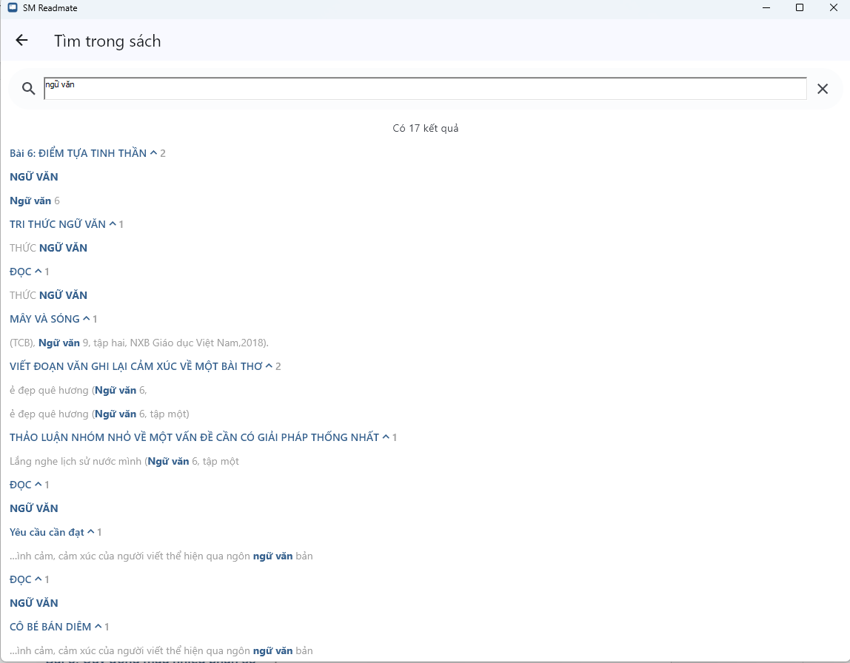The width and height of the screenshot is (850, 663).
Task: Click the "Tìm trong sách" page title
Action: [107, 41]
